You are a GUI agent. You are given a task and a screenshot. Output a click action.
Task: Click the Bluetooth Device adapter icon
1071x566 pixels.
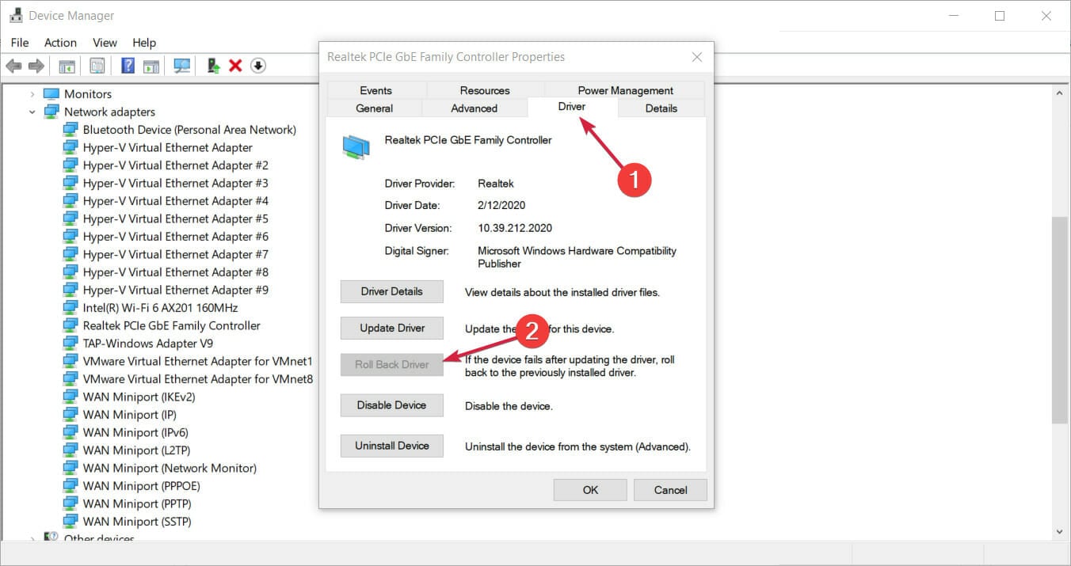click(71, 130)
